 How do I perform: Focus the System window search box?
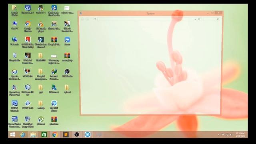pyautogui.click(x=212, y=19)
